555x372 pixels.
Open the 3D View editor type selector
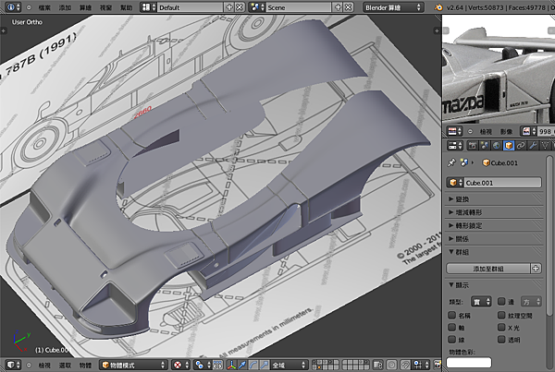point(14,365)
